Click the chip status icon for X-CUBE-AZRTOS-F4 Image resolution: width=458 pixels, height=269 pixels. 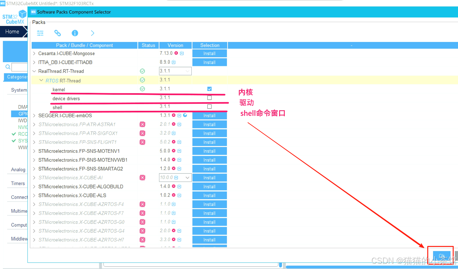click(142, 204)
